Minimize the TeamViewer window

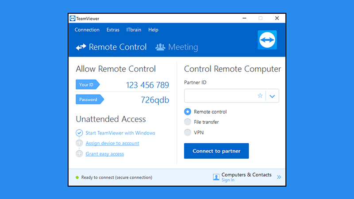click(x=244, y=18)
